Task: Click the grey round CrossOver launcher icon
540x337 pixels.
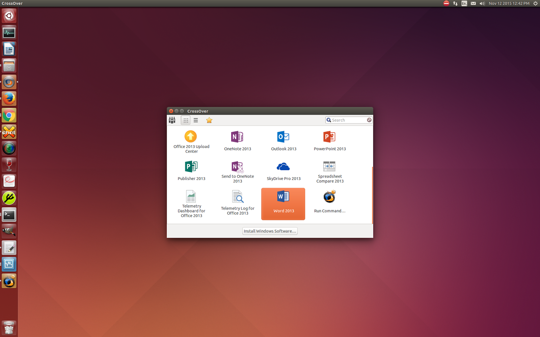Action: coord(9,82)
